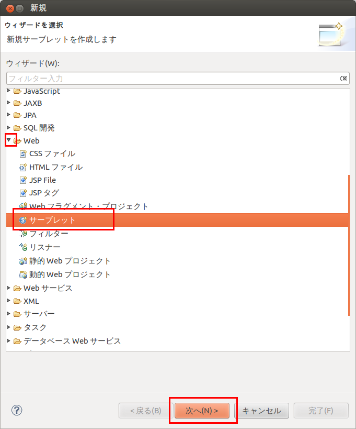The height and width of the screenshot is (429, 356).
Task: Focus the フィルター入力 text field
Action: 173,79
